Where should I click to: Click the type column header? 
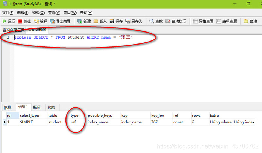[78, 116]
